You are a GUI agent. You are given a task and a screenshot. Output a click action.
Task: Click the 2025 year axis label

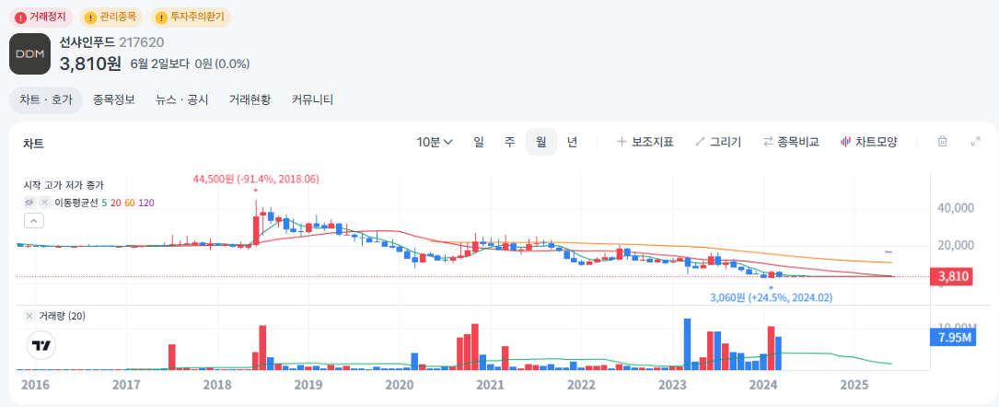[854, 385]
